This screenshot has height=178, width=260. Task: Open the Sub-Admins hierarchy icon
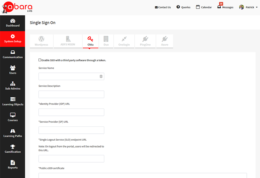pyautogui.click(x=13, y=84)
